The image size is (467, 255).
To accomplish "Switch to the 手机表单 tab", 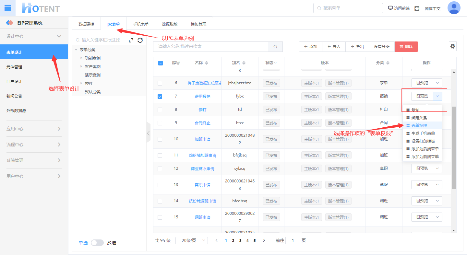I will coord(141,24).
